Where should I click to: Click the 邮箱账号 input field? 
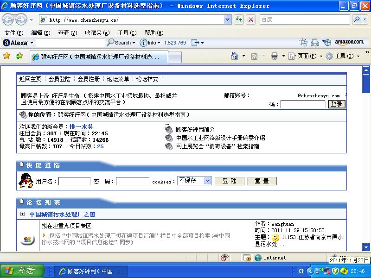tap(275, 95)
